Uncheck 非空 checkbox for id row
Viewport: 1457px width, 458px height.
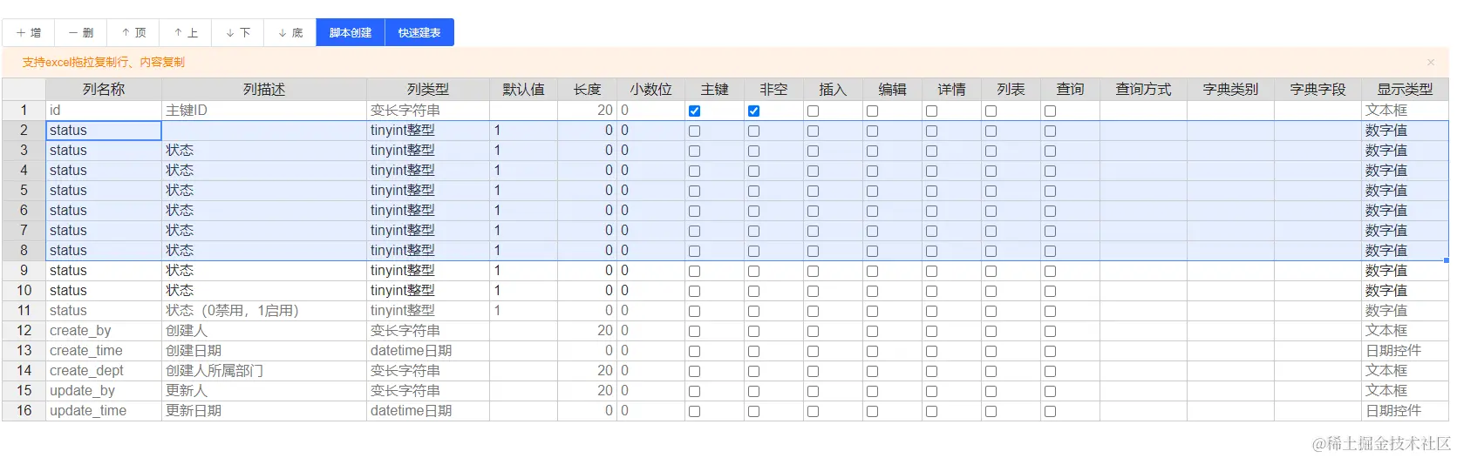click(x=753, y=111)
